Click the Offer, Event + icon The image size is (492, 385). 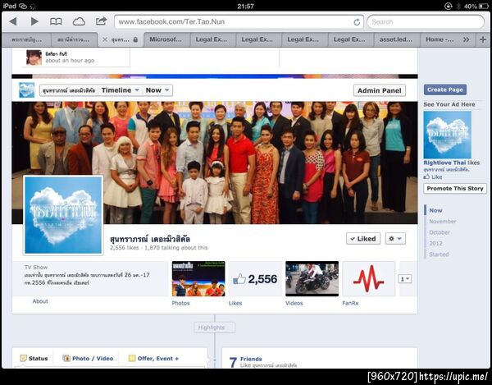click(132, 358)
